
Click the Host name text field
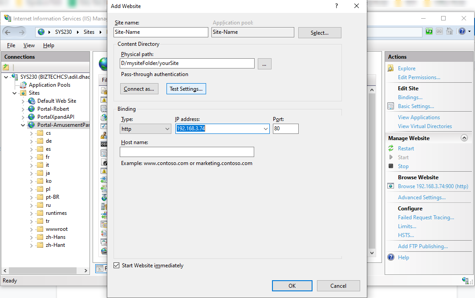click(x=187, y=152)
